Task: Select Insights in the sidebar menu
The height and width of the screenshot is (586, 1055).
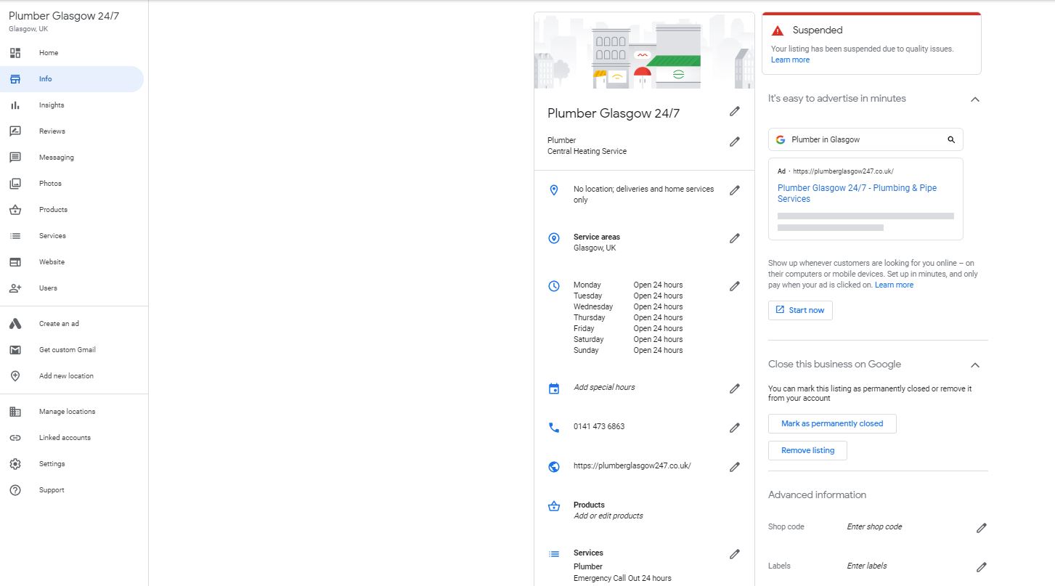Action: coord(52,105)
